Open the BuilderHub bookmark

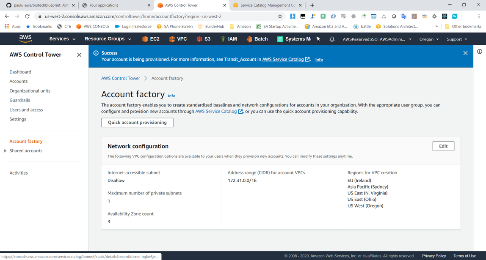[211, 26]
